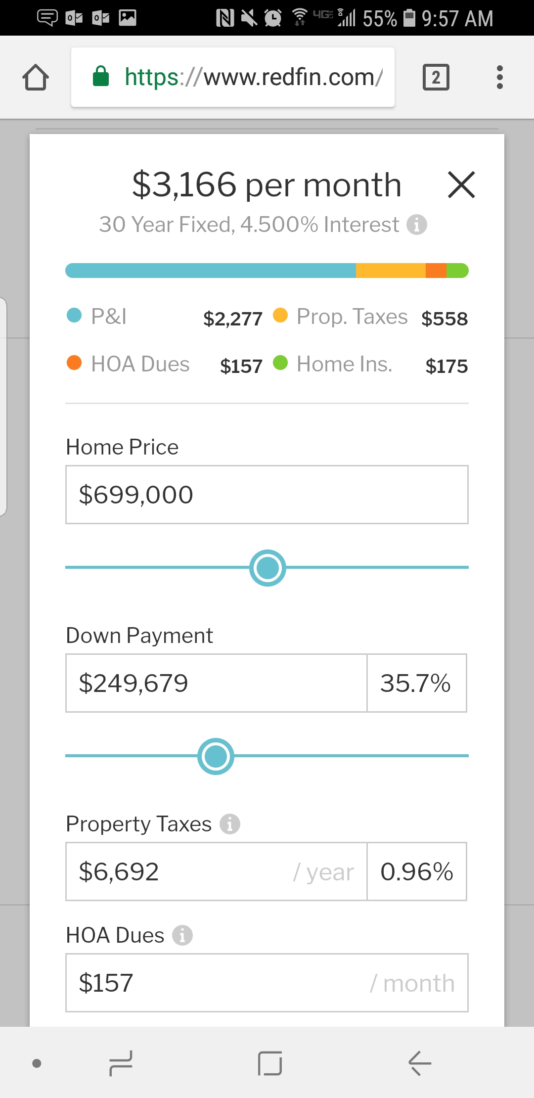Tap the Property Taxes info icon

pos(230,824)
